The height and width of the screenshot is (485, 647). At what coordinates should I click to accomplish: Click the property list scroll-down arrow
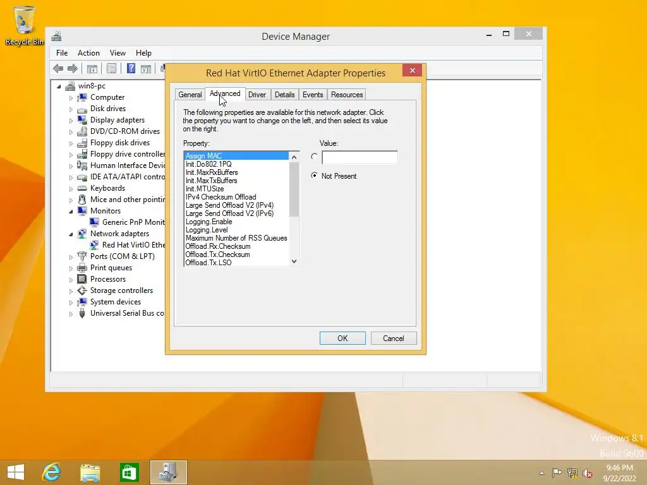294,261
